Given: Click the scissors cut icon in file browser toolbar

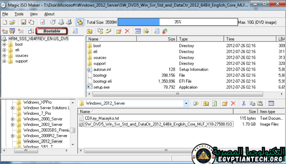Looking at the screenshot, I should (243, 103).
